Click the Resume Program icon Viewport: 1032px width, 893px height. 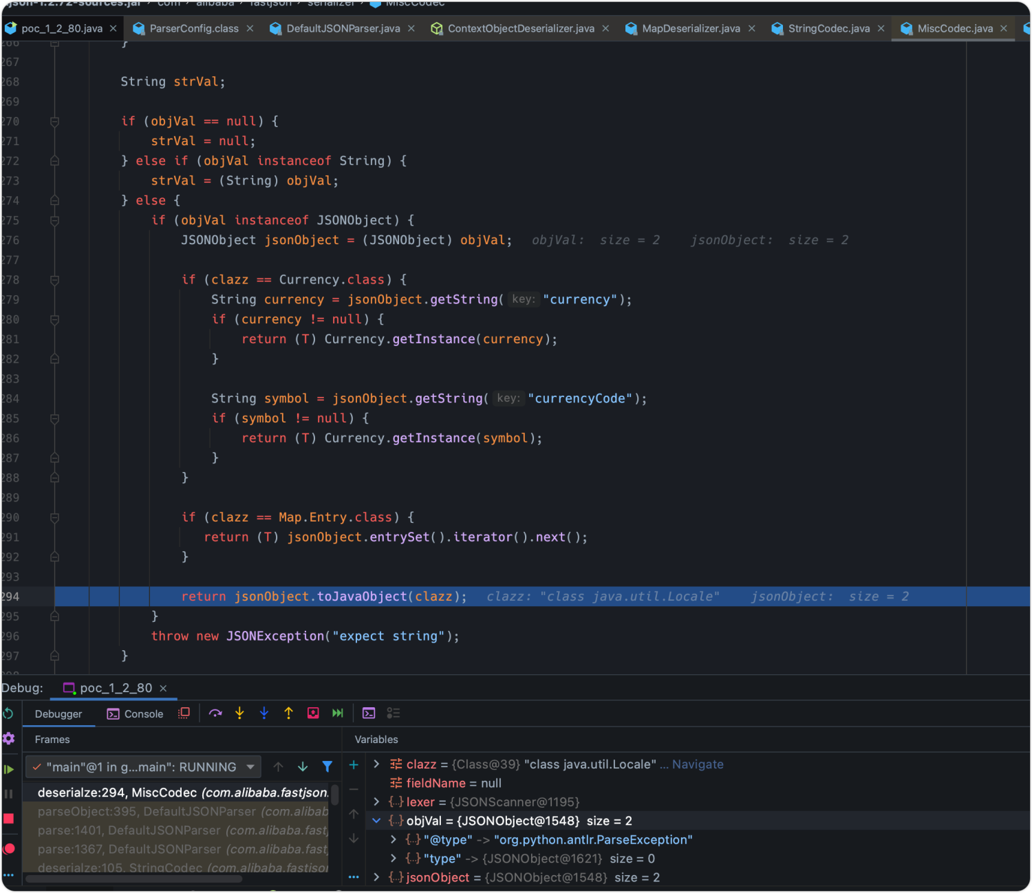point(8,769)
